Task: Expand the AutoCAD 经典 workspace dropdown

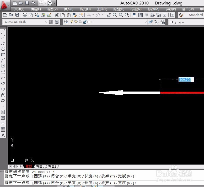Action: (x=46, y=22)
